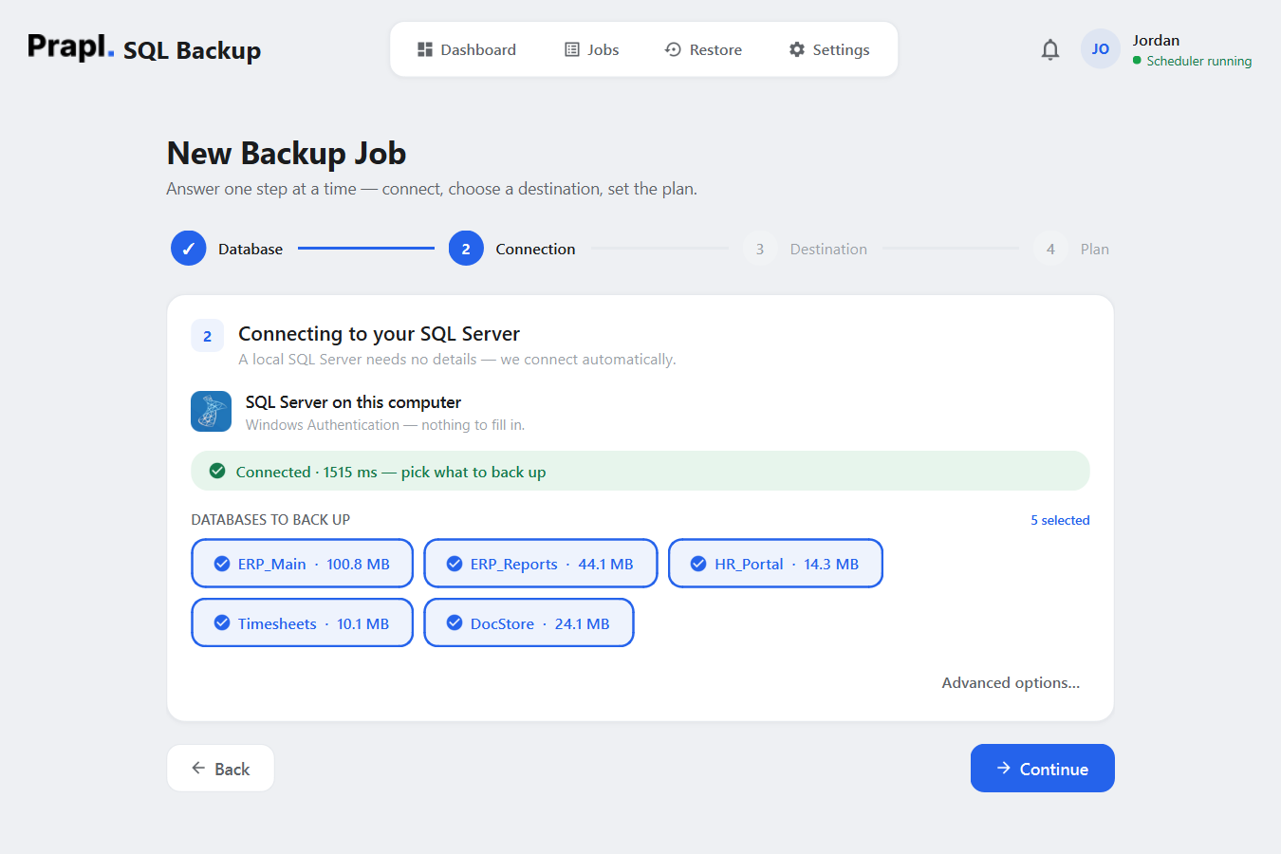
Task: Click the Database step label
Action: (251, 249)
